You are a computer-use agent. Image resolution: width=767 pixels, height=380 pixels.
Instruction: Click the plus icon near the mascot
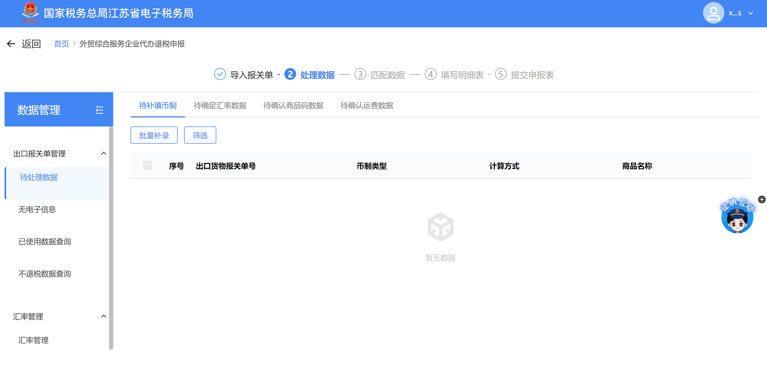761,200
